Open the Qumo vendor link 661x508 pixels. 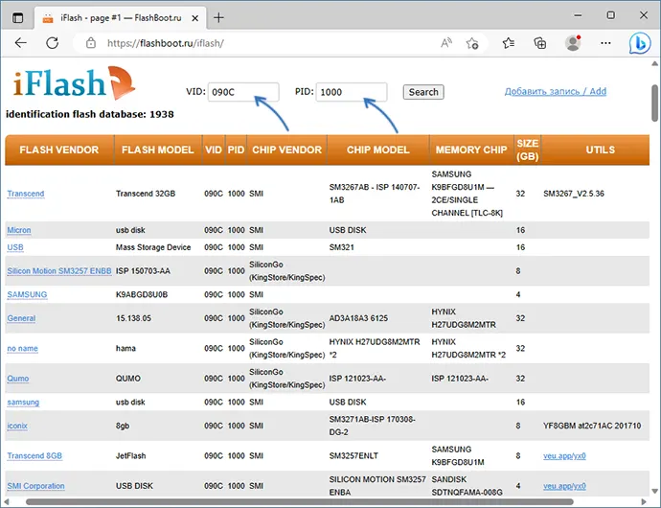coord(18,379)
